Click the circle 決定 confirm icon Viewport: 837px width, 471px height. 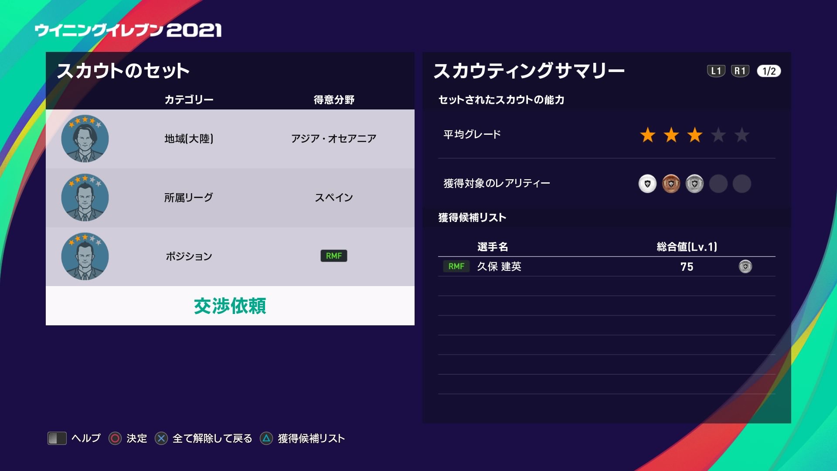(x=115, y=438)
